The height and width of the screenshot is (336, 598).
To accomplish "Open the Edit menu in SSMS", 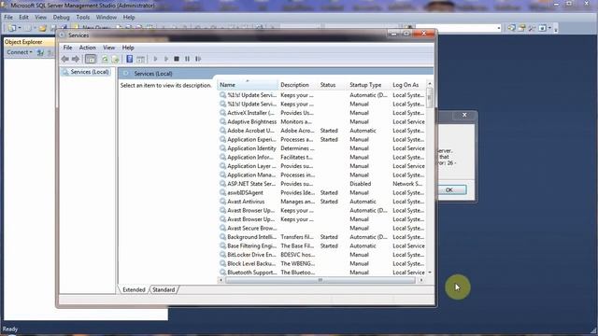I will pos(23,17).
